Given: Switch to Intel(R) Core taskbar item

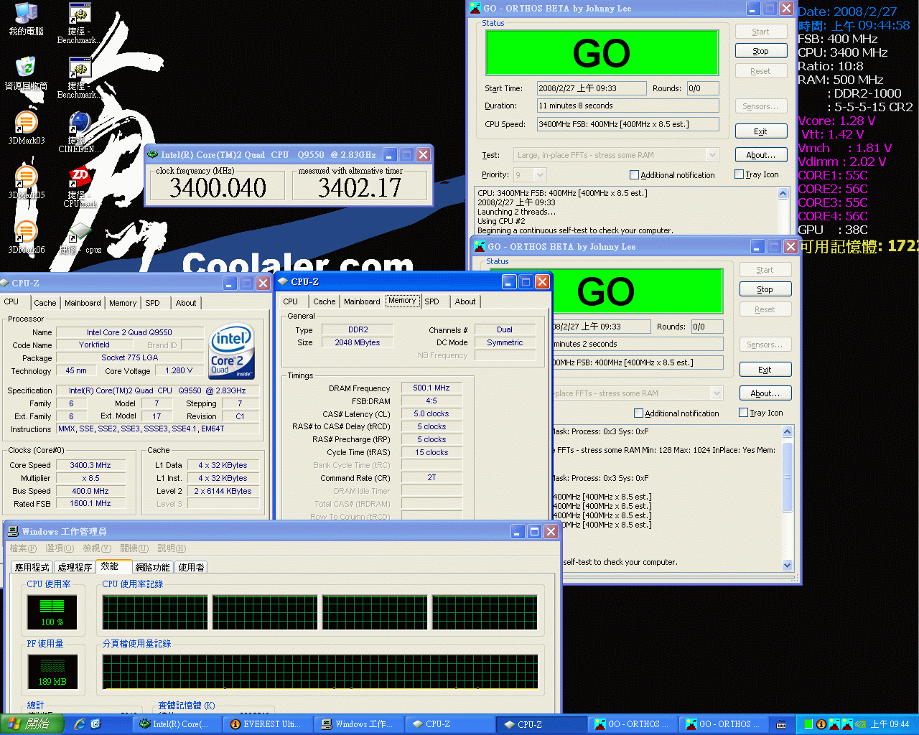Looking at the screenshot, I should 176,724.
